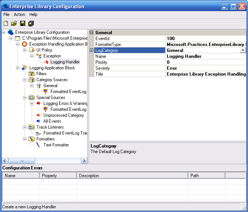Open the Action menu
The height and width of the screenshot is (212, 248).
click(19, 14)
